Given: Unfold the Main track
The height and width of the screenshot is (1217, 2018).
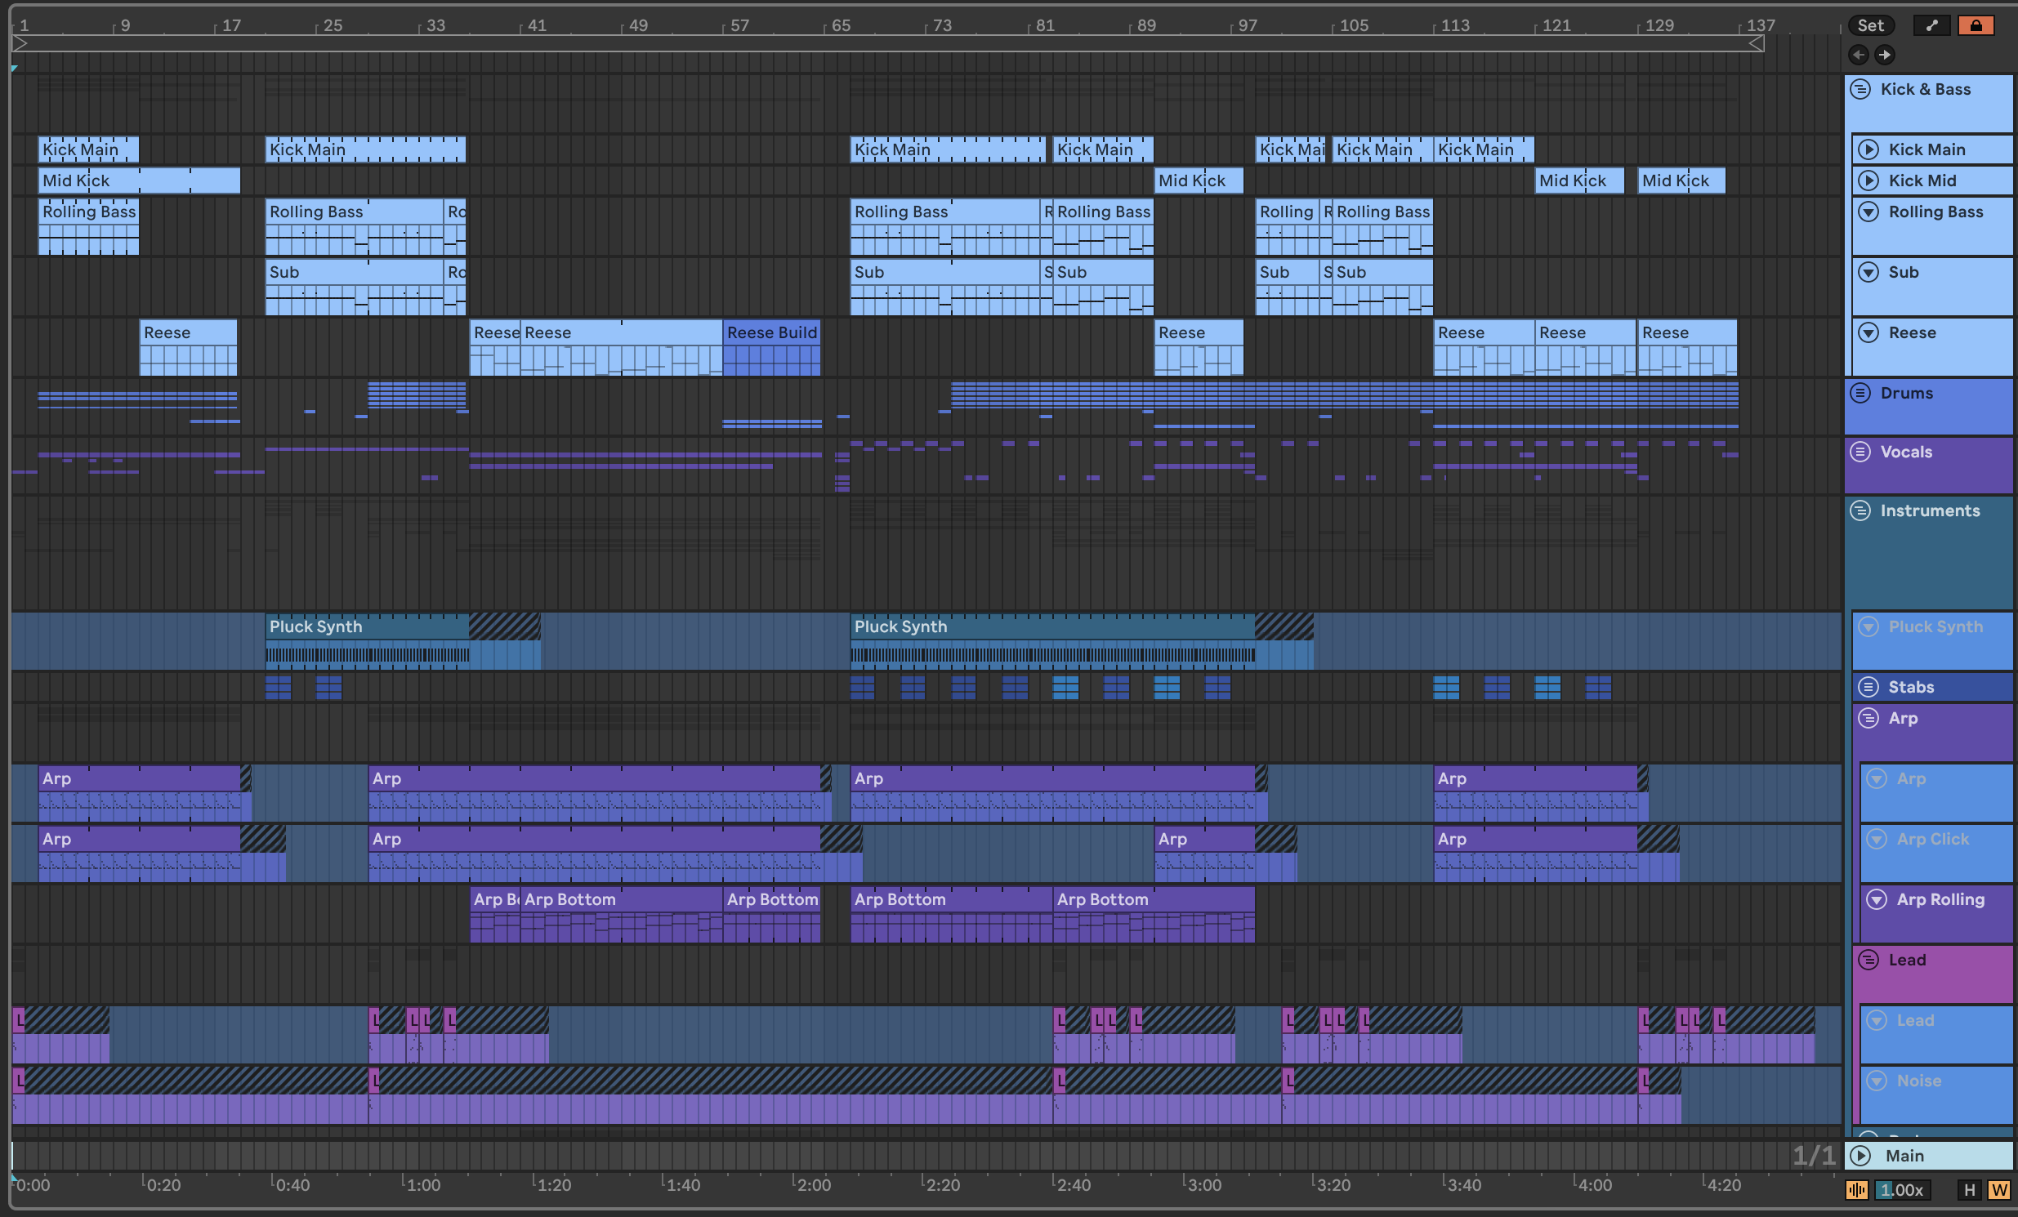Looking at the screenshot, I should point(1861,1156).
